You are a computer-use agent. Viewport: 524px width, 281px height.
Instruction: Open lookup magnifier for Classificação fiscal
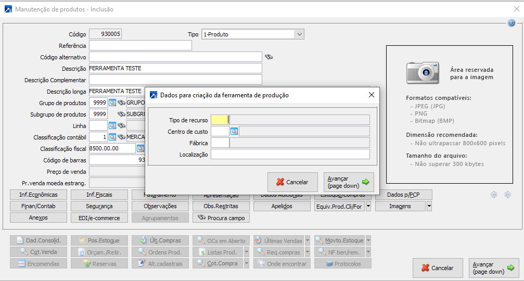tap(140, 148)
